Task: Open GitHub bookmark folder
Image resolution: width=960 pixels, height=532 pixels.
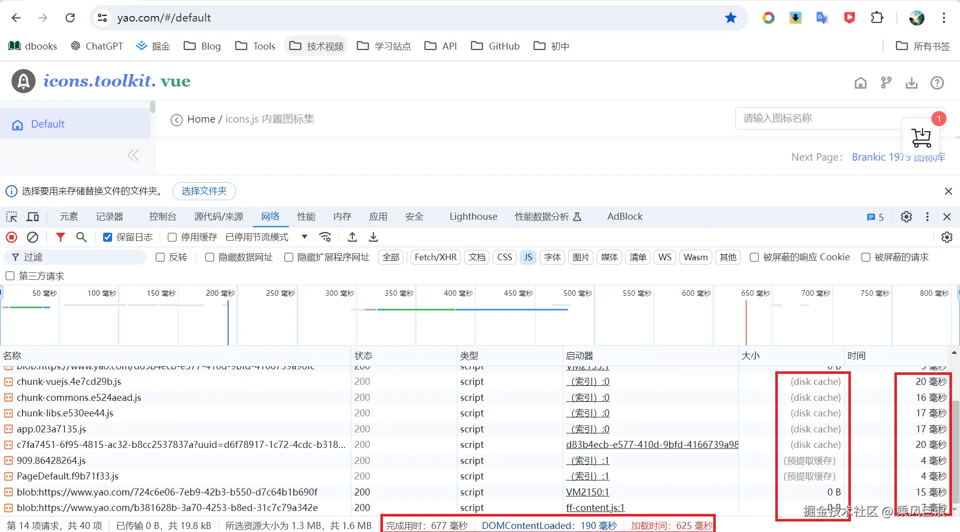Action: (x=496, y=46)
